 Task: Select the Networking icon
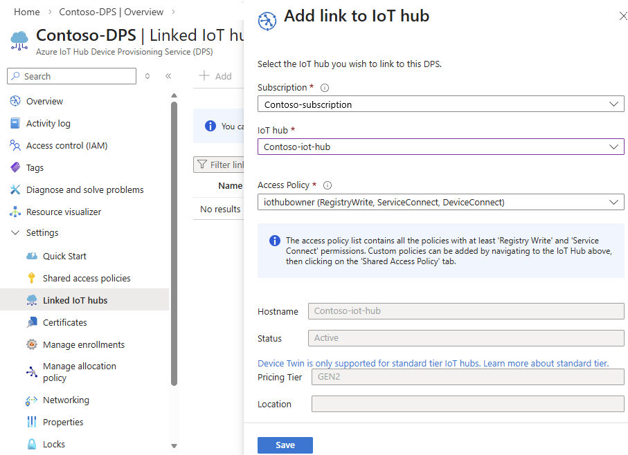(x=30, y=400)
